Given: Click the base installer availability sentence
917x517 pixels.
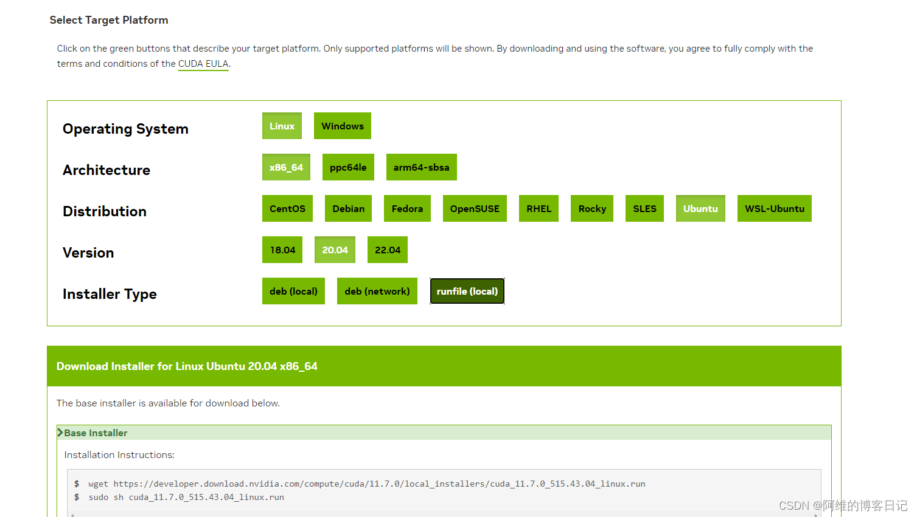Looking at the screenshot, I should (168, 403).
